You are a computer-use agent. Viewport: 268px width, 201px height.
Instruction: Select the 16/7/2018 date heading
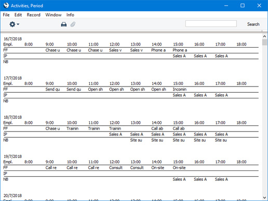[x=13, y=39]
